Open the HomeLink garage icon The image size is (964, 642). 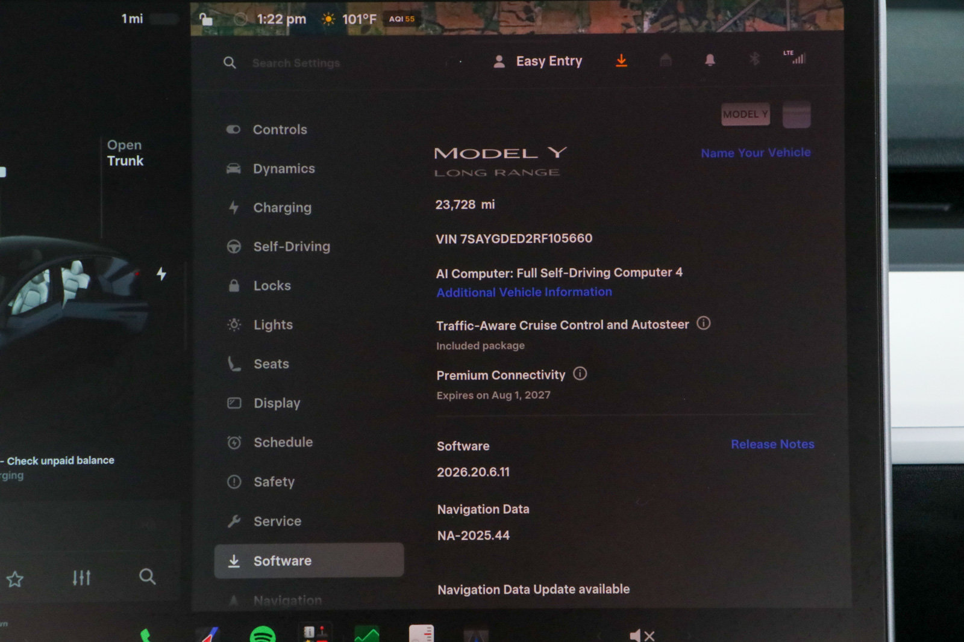tap(666, 60)
